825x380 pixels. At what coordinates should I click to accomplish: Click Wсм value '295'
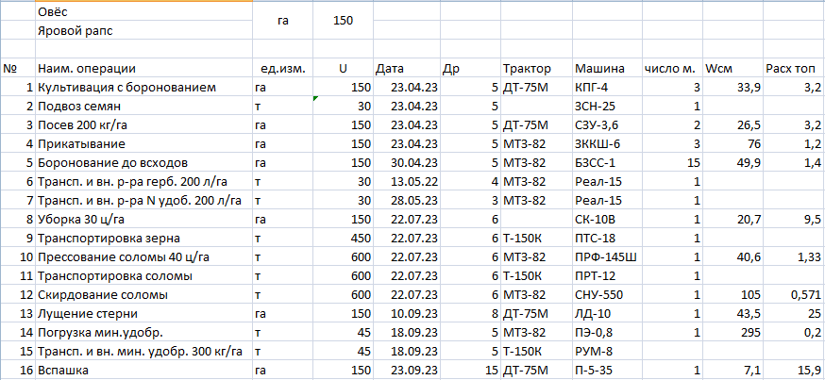[732, 333]
